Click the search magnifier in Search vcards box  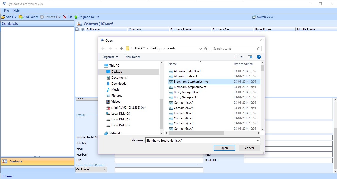tap(258, 49)
